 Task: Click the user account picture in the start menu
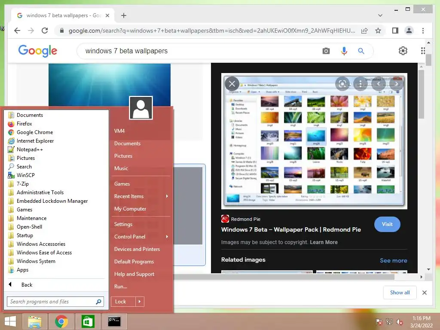pos(141,108)
